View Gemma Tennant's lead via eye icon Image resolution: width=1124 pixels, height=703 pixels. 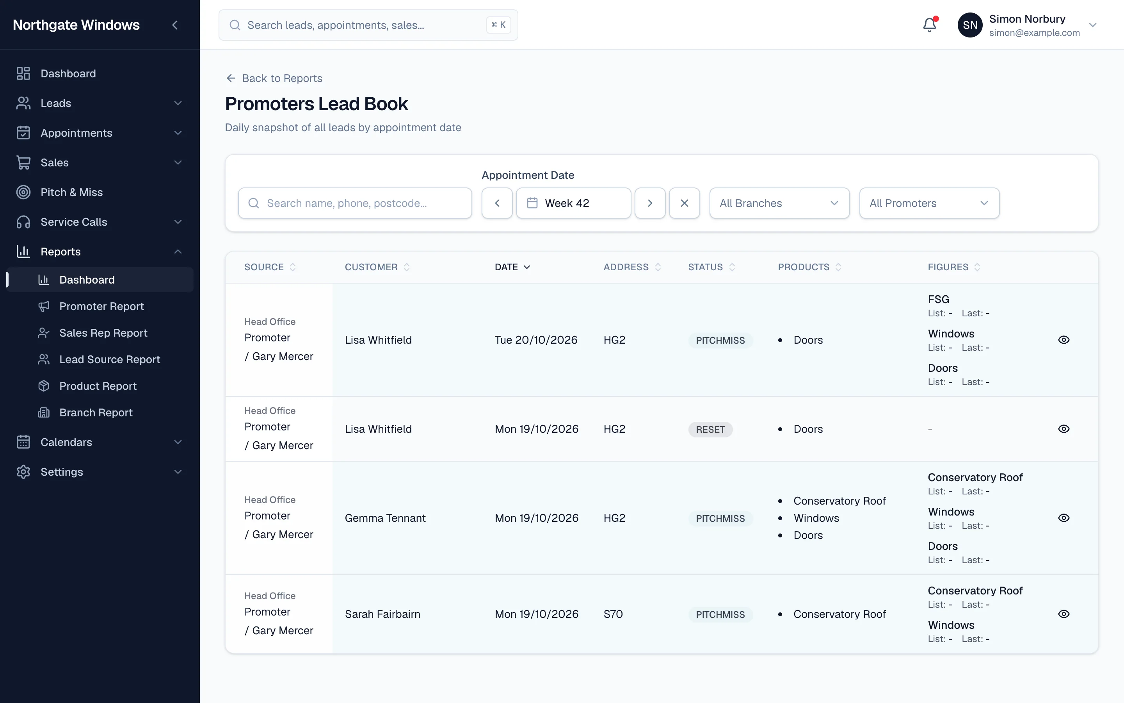point(1064,518)
